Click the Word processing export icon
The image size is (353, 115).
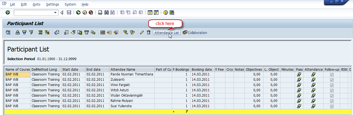point(73,33)
